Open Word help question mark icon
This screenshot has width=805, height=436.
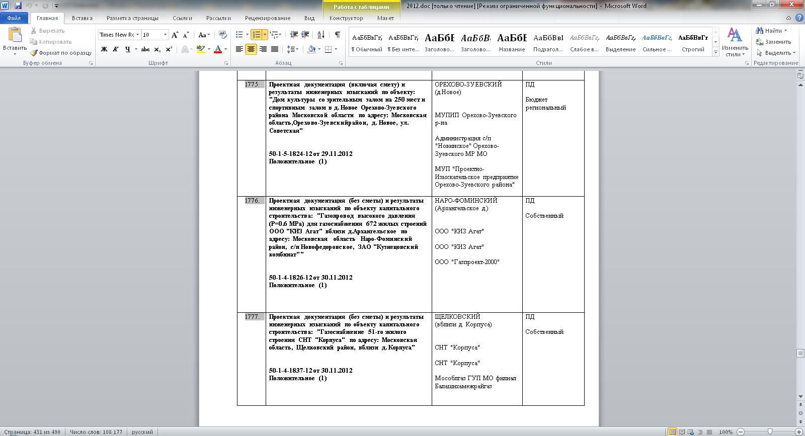click(799, 18)
